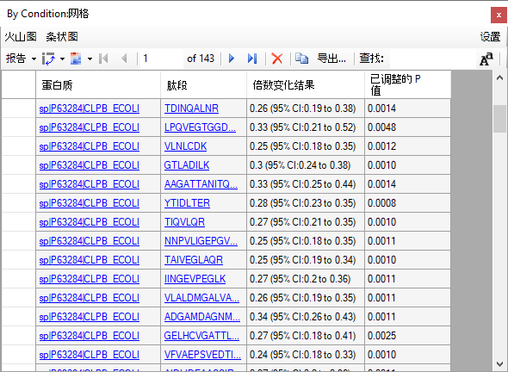This screenshot has width=508, height=372.
Task: Click the 导出... export button
Action: click(331, 59)
